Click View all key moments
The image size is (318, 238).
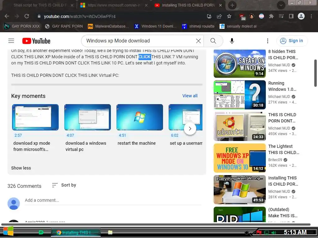(190, 96)
